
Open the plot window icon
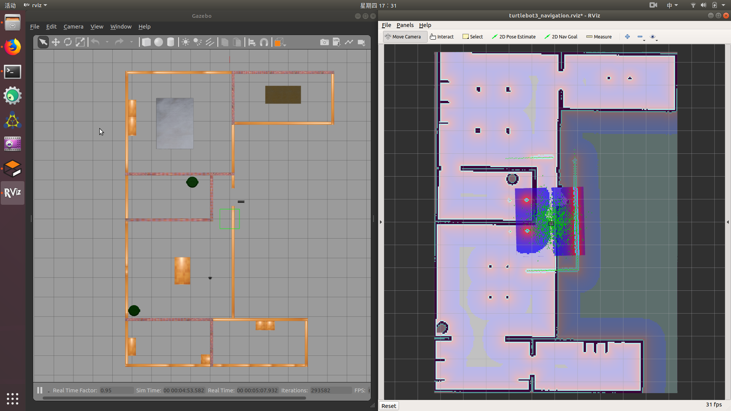coord(349,42)
